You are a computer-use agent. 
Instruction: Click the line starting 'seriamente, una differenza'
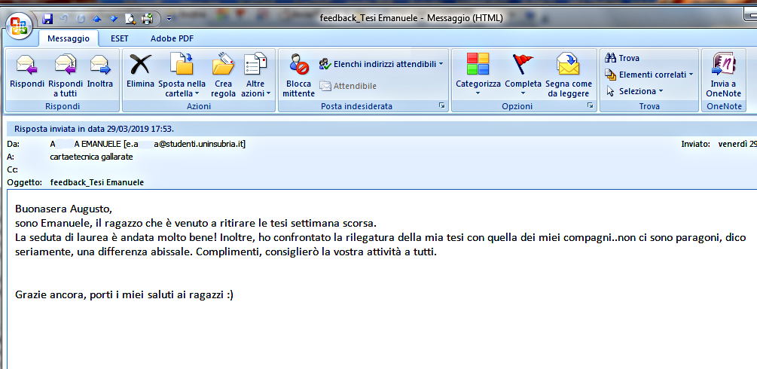tap(225, 252)
